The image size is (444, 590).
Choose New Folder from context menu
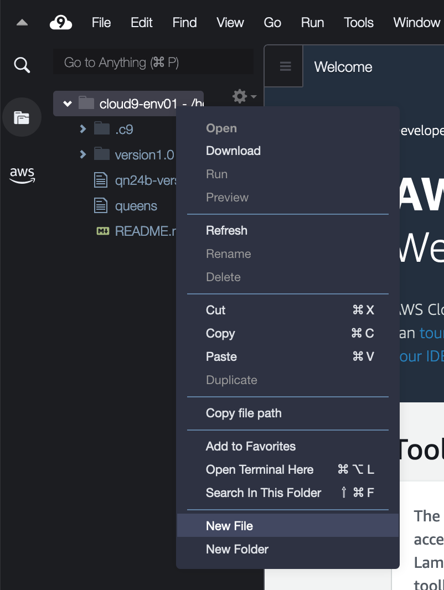point(287,550)
